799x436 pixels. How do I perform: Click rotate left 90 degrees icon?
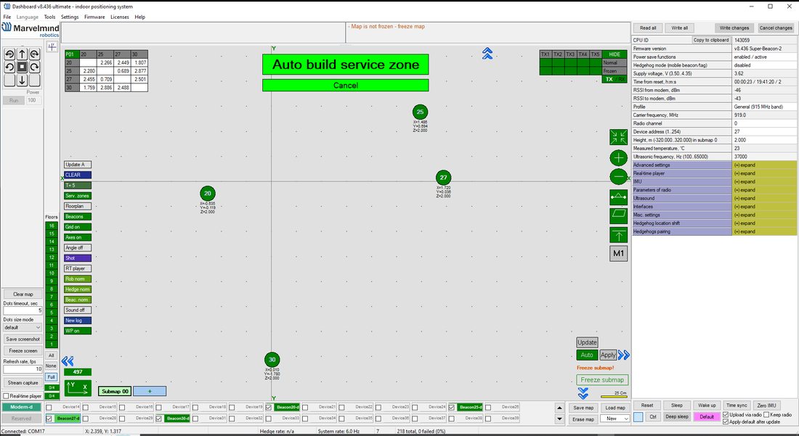point(9,54)
